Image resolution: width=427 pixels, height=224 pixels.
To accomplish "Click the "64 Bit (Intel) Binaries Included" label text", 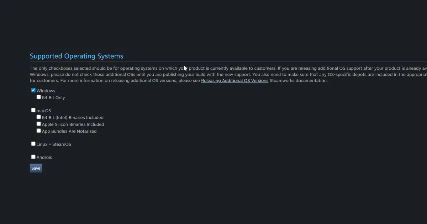I will point(73,118).
